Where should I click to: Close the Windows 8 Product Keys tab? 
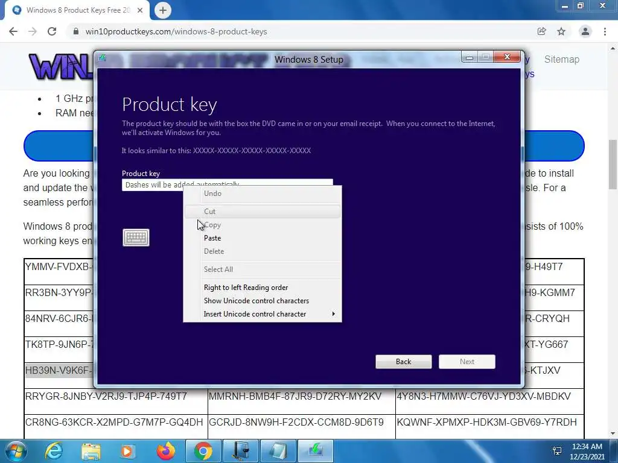(x=140, y=10)
